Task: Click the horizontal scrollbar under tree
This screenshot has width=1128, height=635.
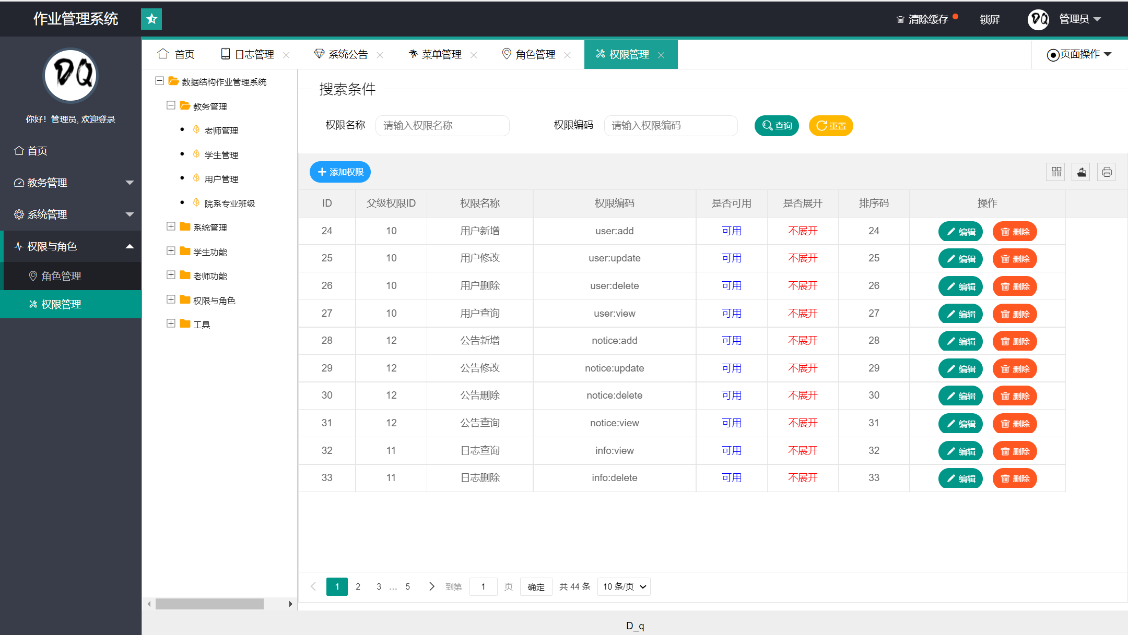Action: click(209, 604)
